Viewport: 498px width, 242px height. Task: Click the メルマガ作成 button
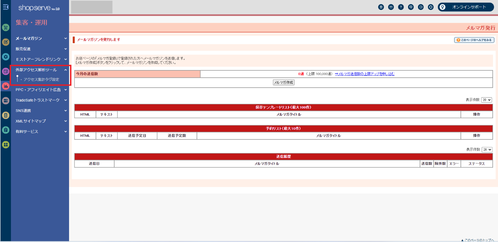click(x=284, y=83)
